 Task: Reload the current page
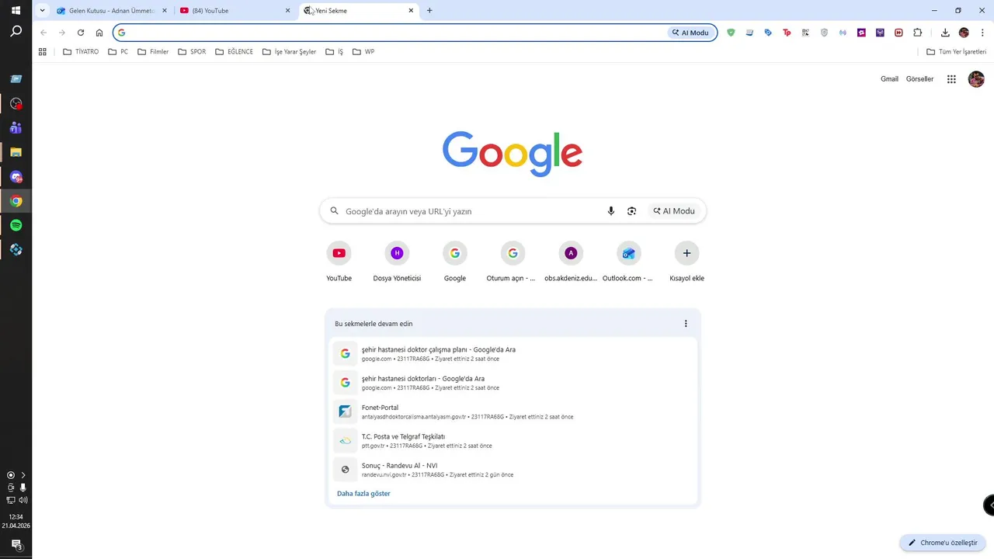pos(81,33)
